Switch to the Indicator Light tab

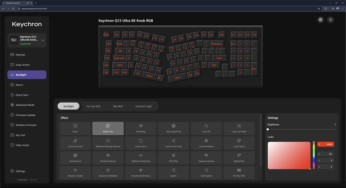pos(144,106)
